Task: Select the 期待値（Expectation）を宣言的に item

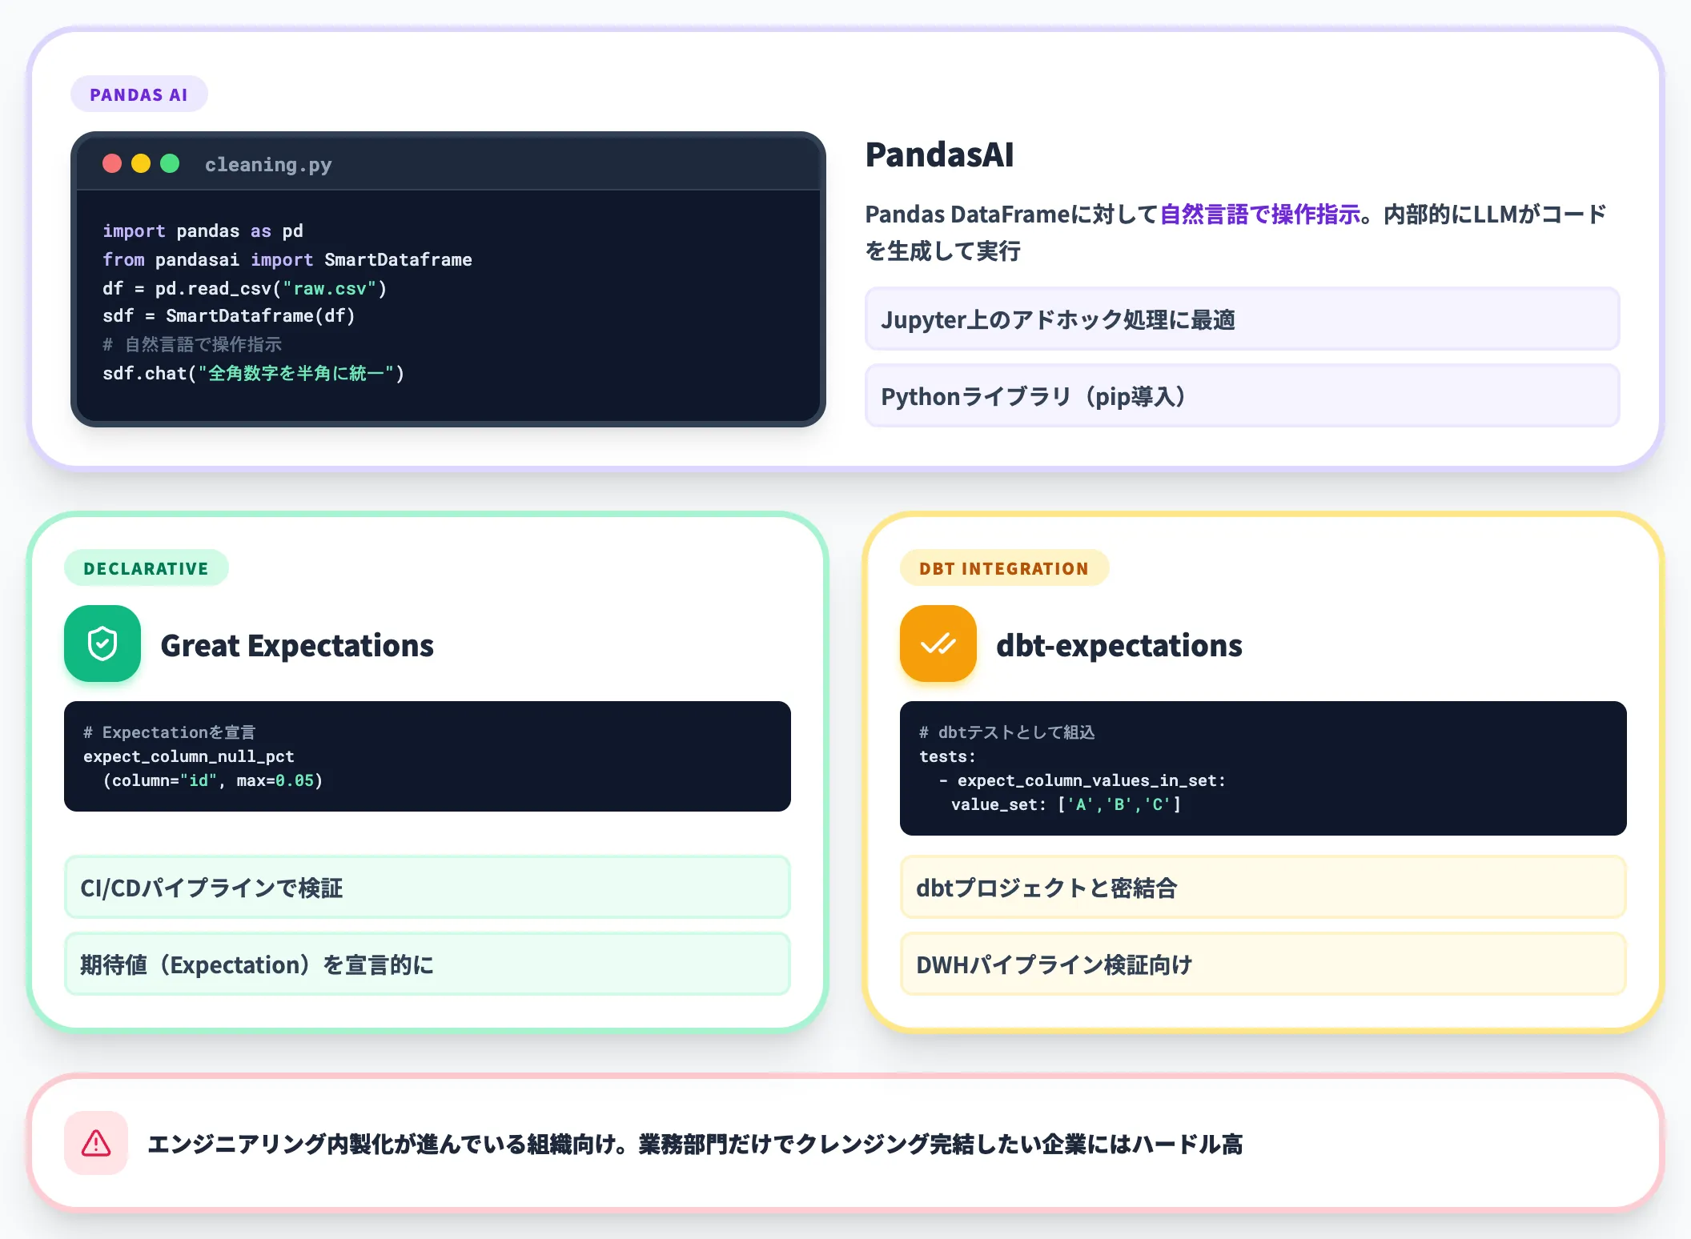Action: click(x=428, y=964)
